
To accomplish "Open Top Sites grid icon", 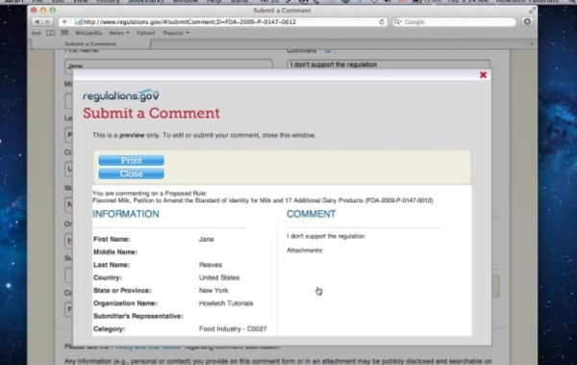I will coord(64,33).
